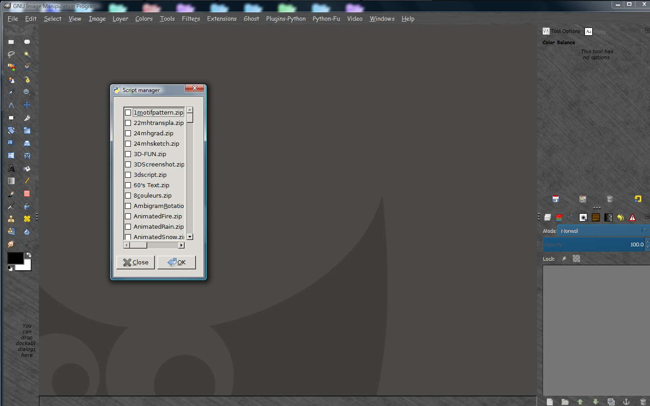The height and width of the screenshot is (406, 650).
Task: Activate the Clone stamp tool
Action: click(x=11, y=219)
